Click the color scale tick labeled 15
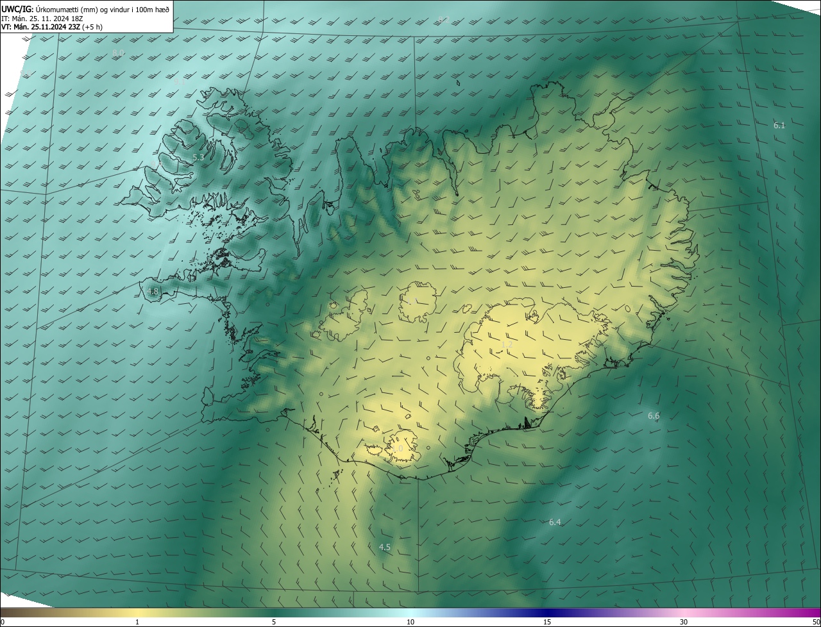This screenshot has width=821, height=627. 547,623
